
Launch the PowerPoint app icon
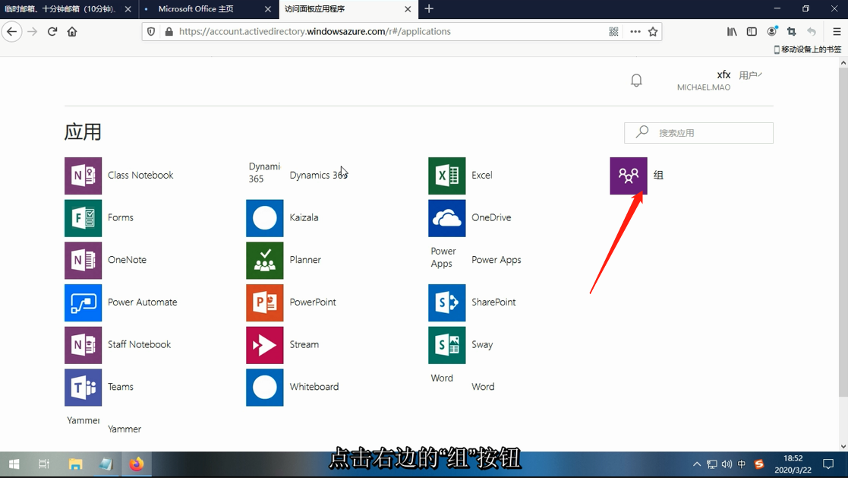(264, 302)
